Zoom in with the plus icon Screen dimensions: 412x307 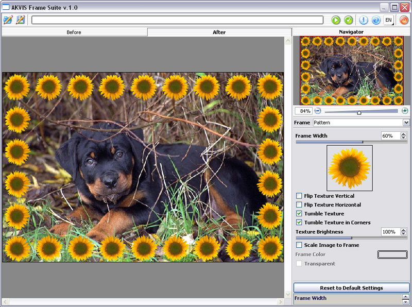(x=405, y=111)
